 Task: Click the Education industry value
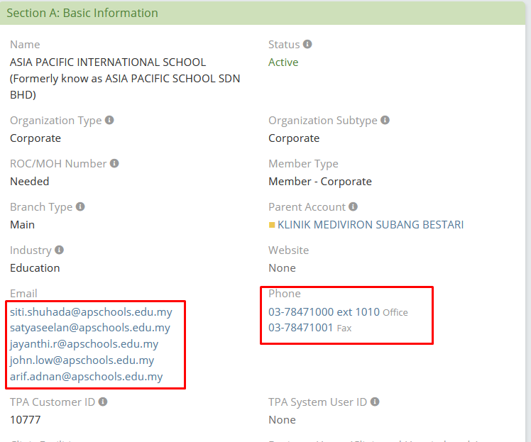35,268
